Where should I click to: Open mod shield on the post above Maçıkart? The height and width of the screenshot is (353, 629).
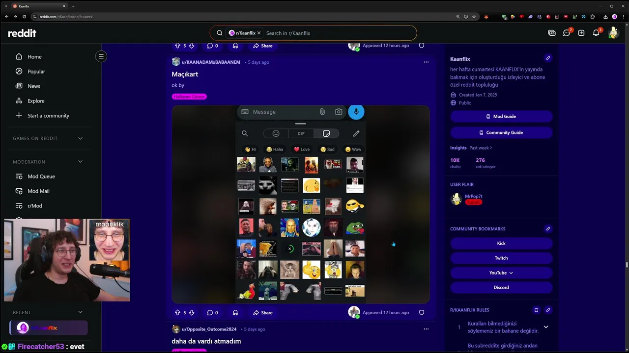pyautogui.click(x=422, y=46)
